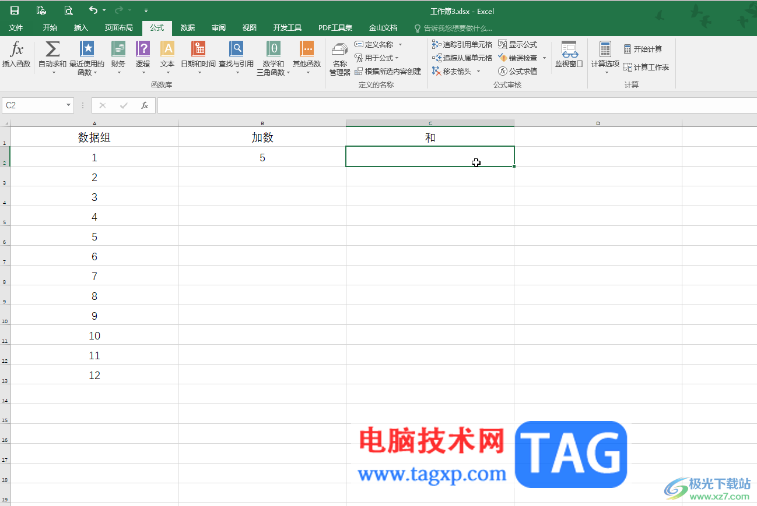The height and width of the screenshot is (506, 757).
Task: Switch to the Developer (开发工具) tab
Action: tap(288, 27)
